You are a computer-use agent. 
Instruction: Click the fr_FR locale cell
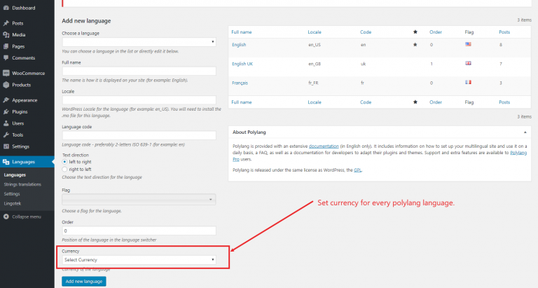click(313, 83)
